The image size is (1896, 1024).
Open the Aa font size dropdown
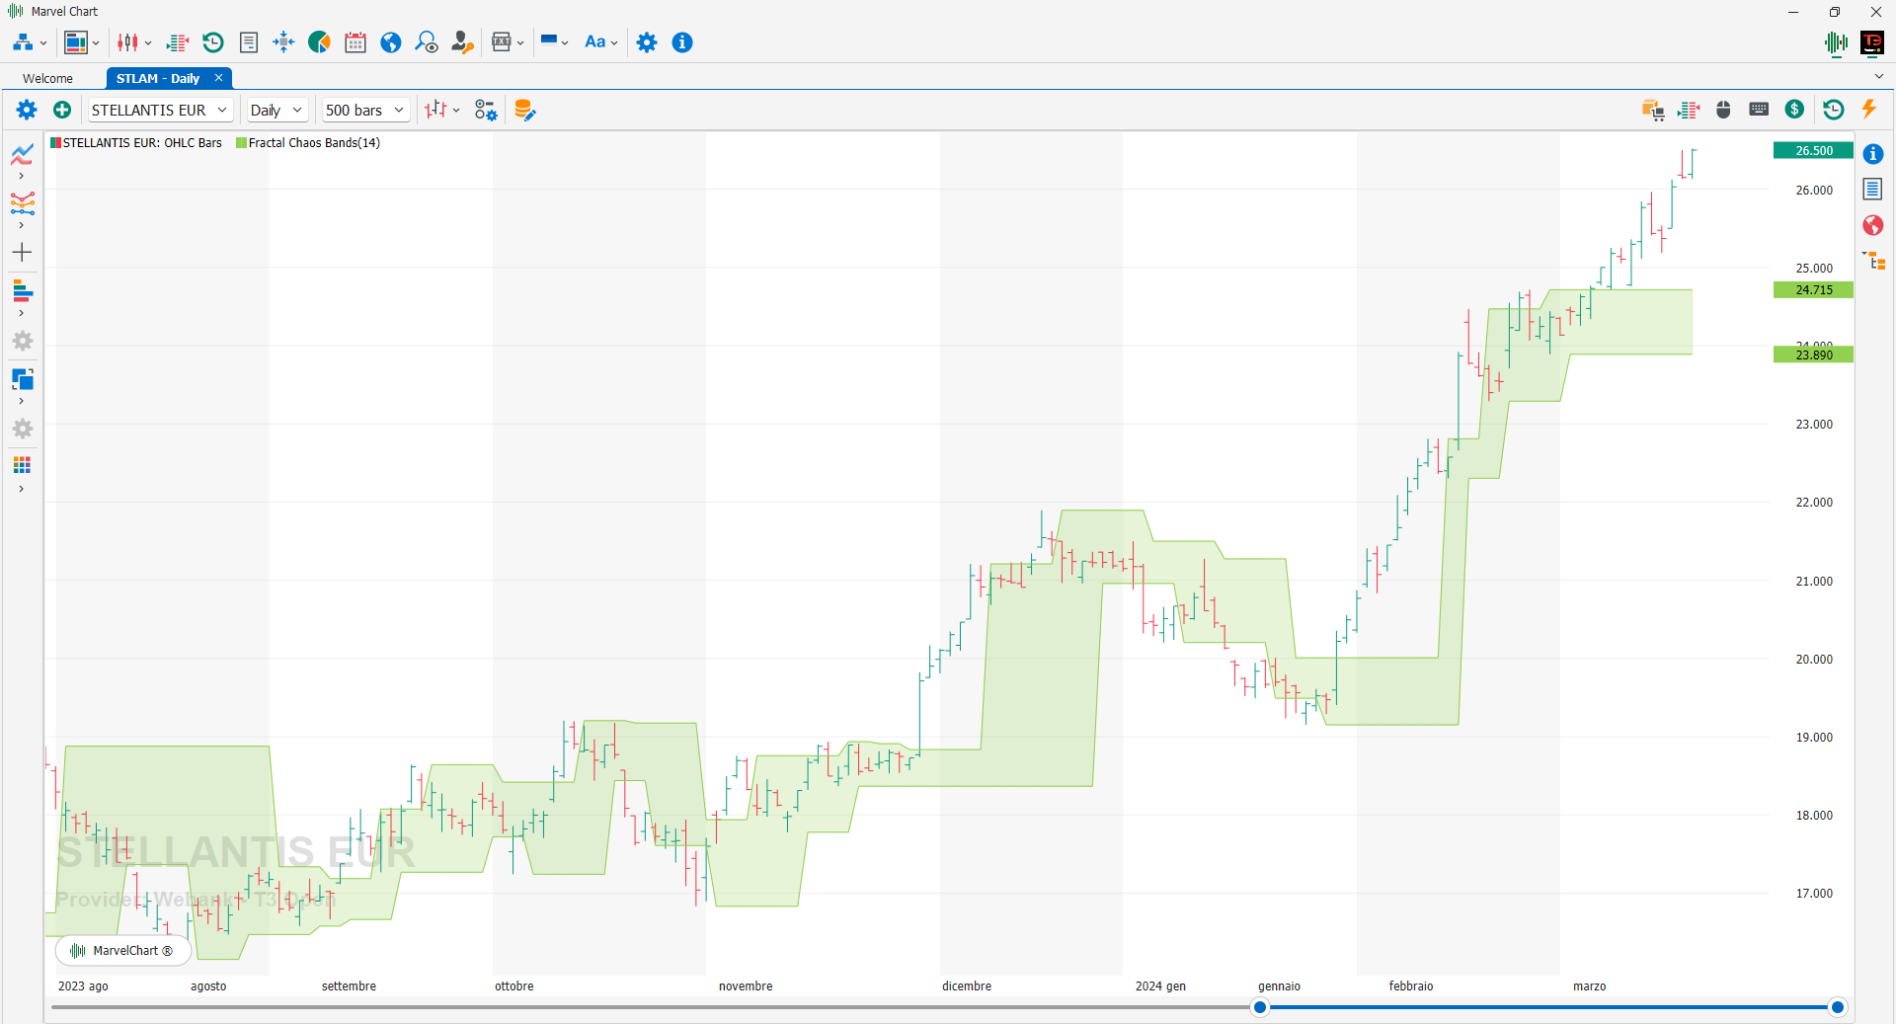600,42
